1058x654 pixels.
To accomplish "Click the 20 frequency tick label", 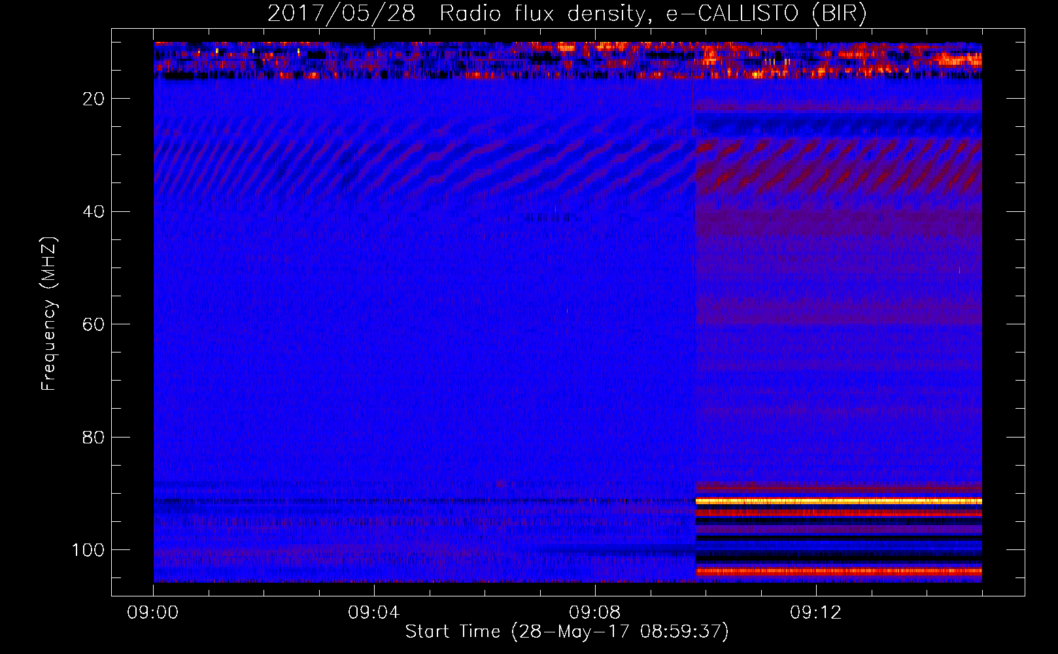I will tap(94, 99).
